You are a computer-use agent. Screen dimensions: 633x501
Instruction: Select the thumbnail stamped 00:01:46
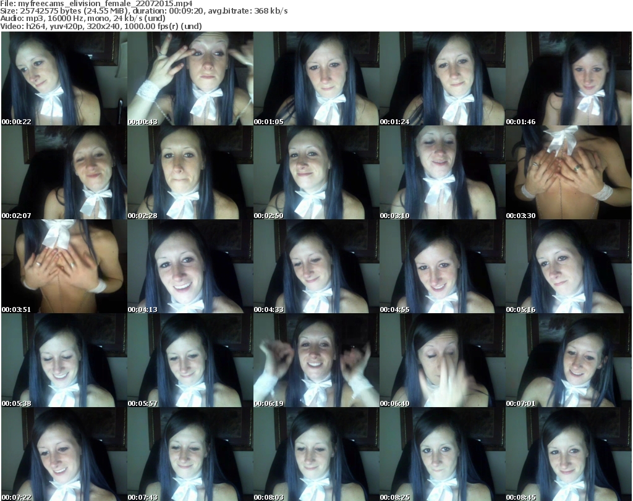pos(569,78)
